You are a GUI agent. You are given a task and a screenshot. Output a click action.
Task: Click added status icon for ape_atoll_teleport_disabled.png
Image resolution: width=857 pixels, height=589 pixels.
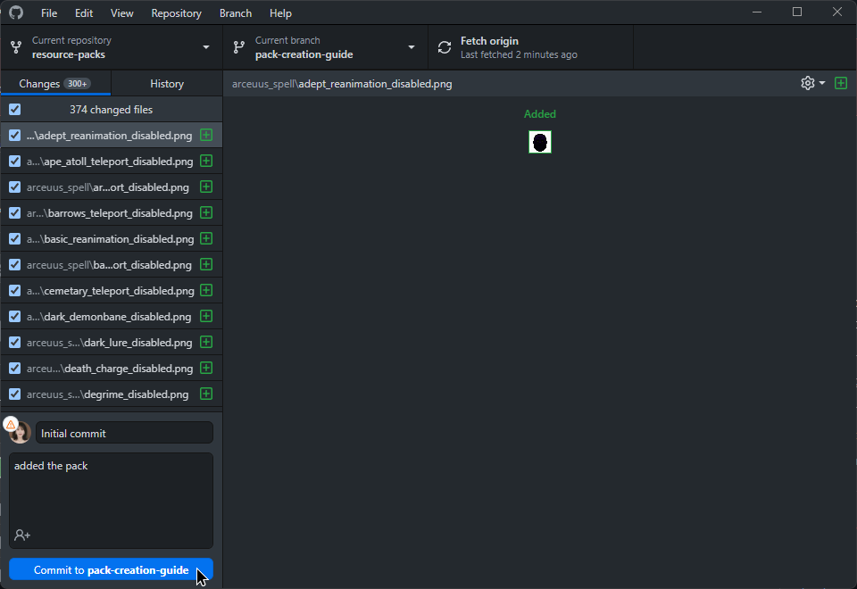206,161
